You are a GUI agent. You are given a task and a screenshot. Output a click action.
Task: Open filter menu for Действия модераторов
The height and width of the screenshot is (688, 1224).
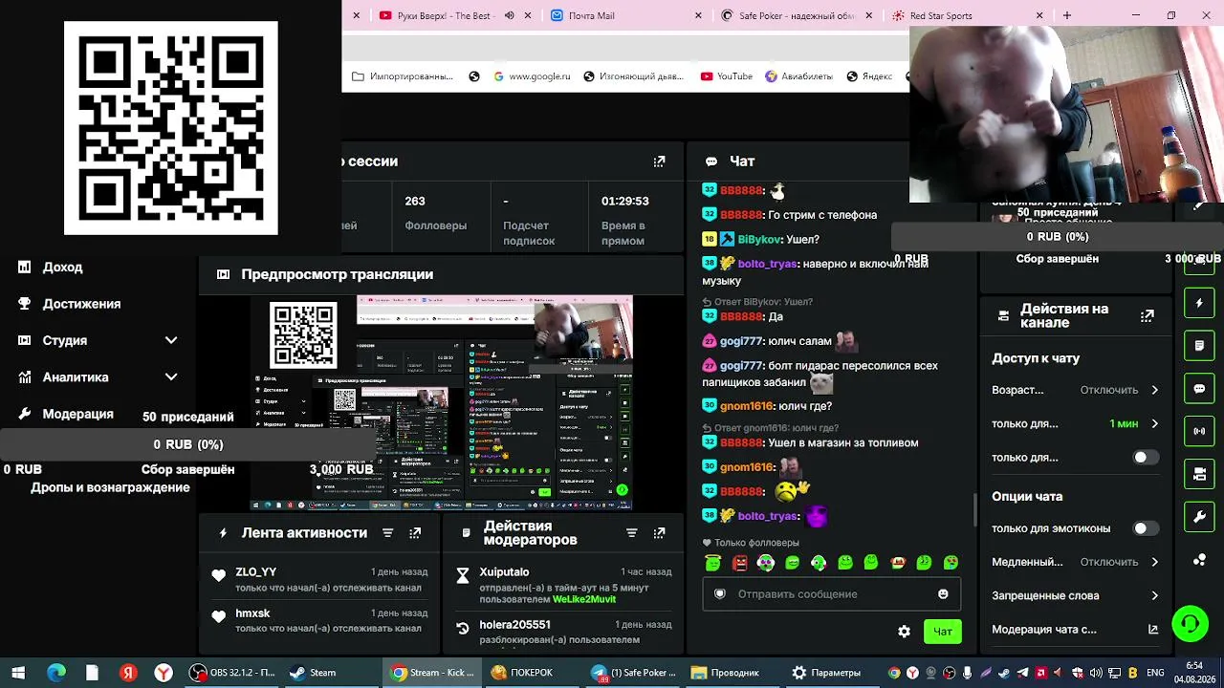(x=631, y=533)
